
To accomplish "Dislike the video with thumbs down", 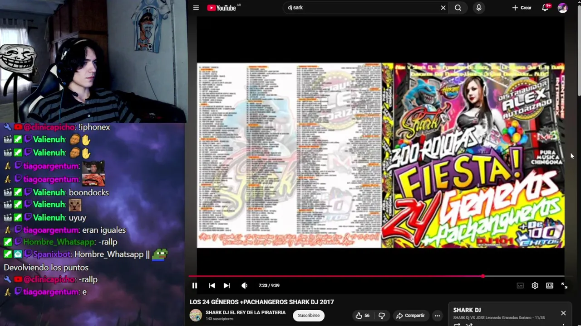I will (382, 316).
